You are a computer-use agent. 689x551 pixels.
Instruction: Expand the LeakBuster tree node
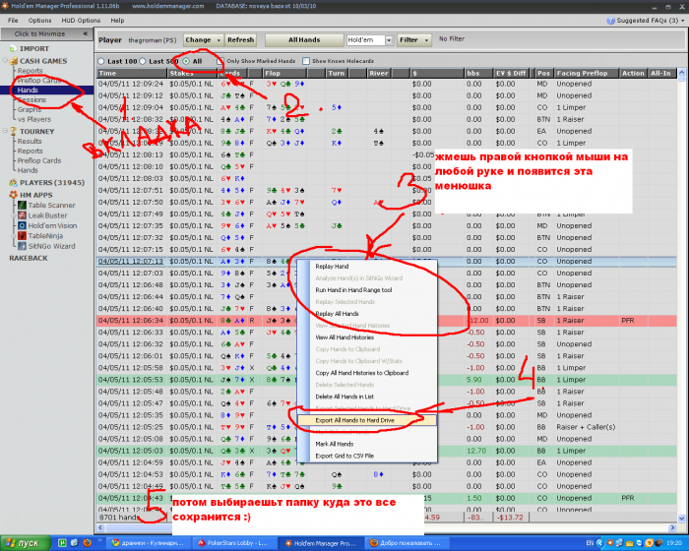(x=14, y=215)
